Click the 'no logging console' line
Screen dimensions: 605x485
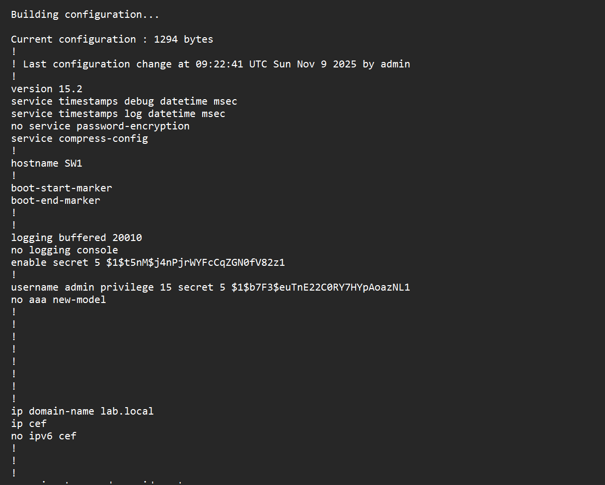(65, 250)
